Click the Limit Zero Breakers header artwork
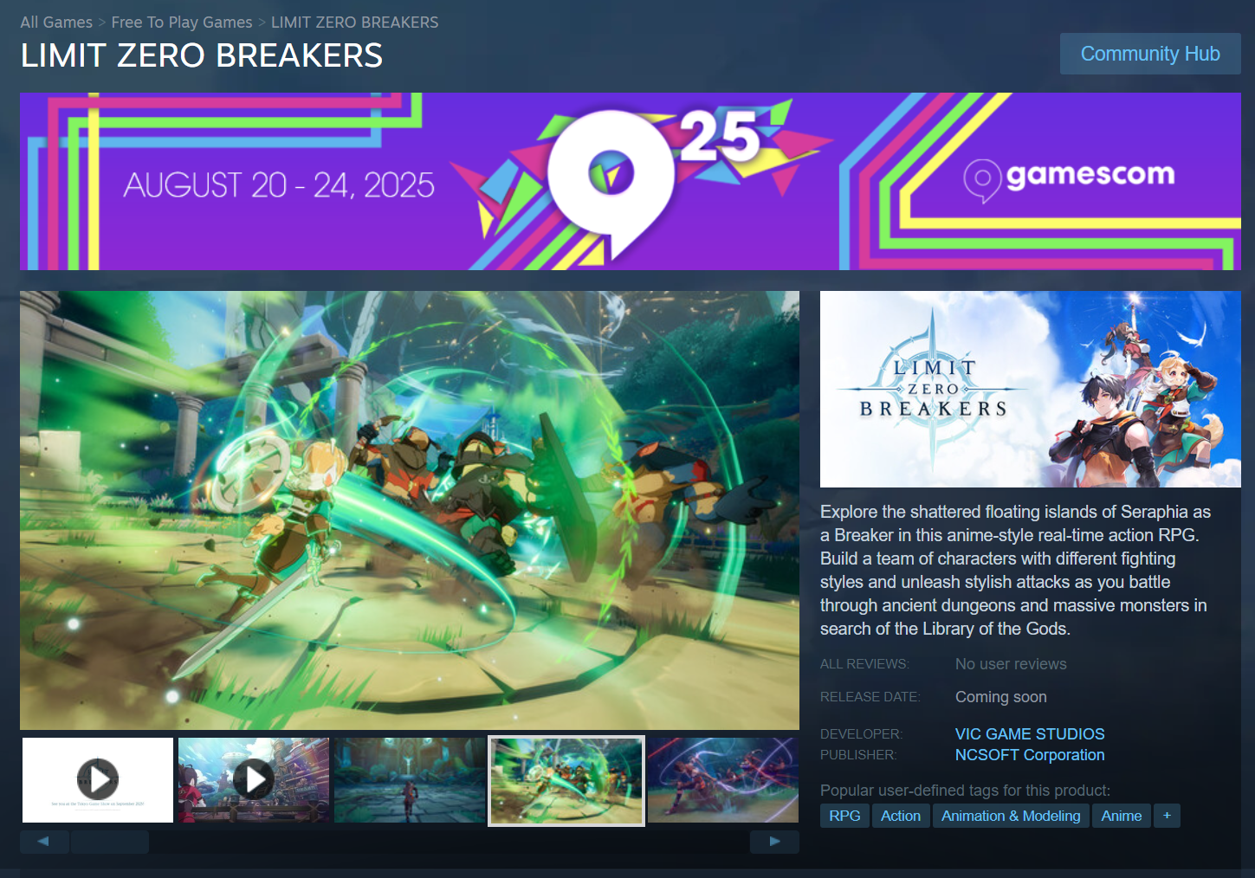Image resolution: width=1255 pixels, height=878 pixels. 1031,389
